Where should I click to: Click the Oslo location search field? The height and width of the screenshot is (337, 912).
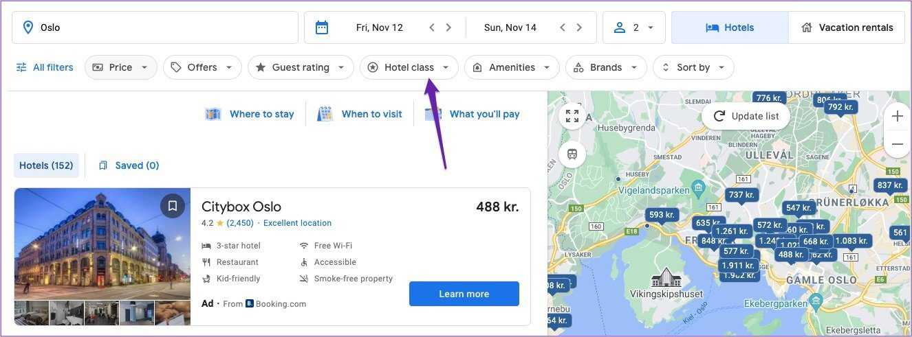155,27
